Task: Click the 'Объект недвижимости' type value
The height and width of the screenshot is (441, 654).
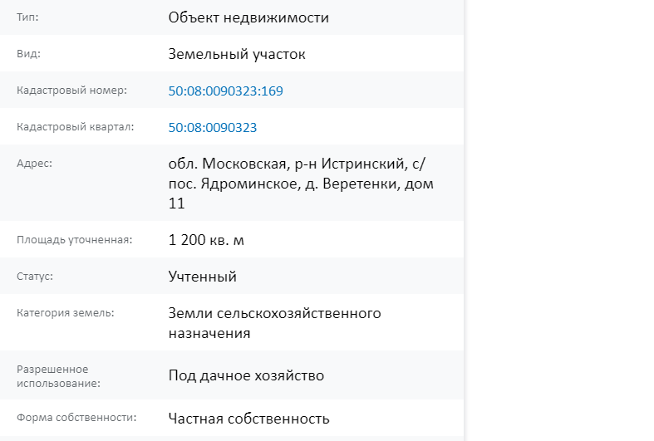Action: tap(248, 17)
